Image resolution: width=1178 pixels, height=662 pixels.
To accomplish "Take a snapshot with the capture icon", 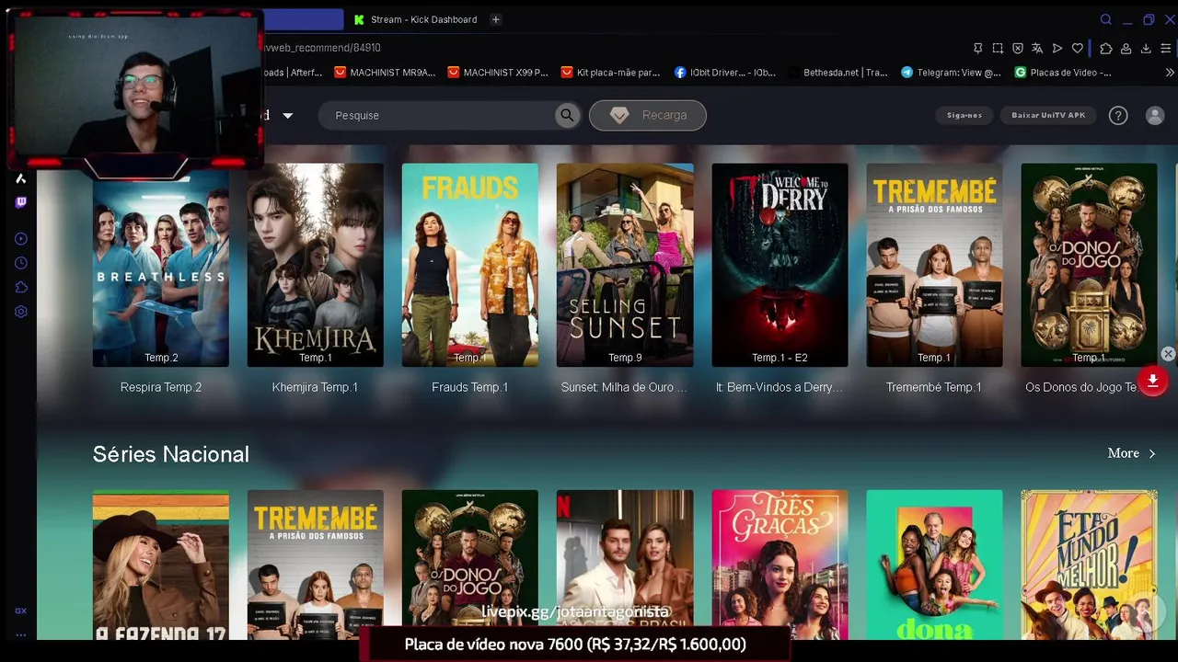I will [x=998, y=48].
